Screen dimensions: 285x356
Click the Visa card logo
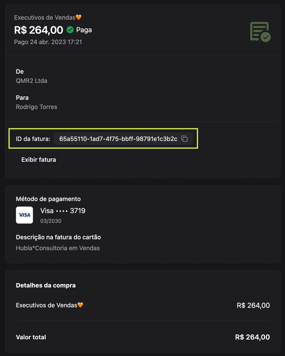coord(24,215)
